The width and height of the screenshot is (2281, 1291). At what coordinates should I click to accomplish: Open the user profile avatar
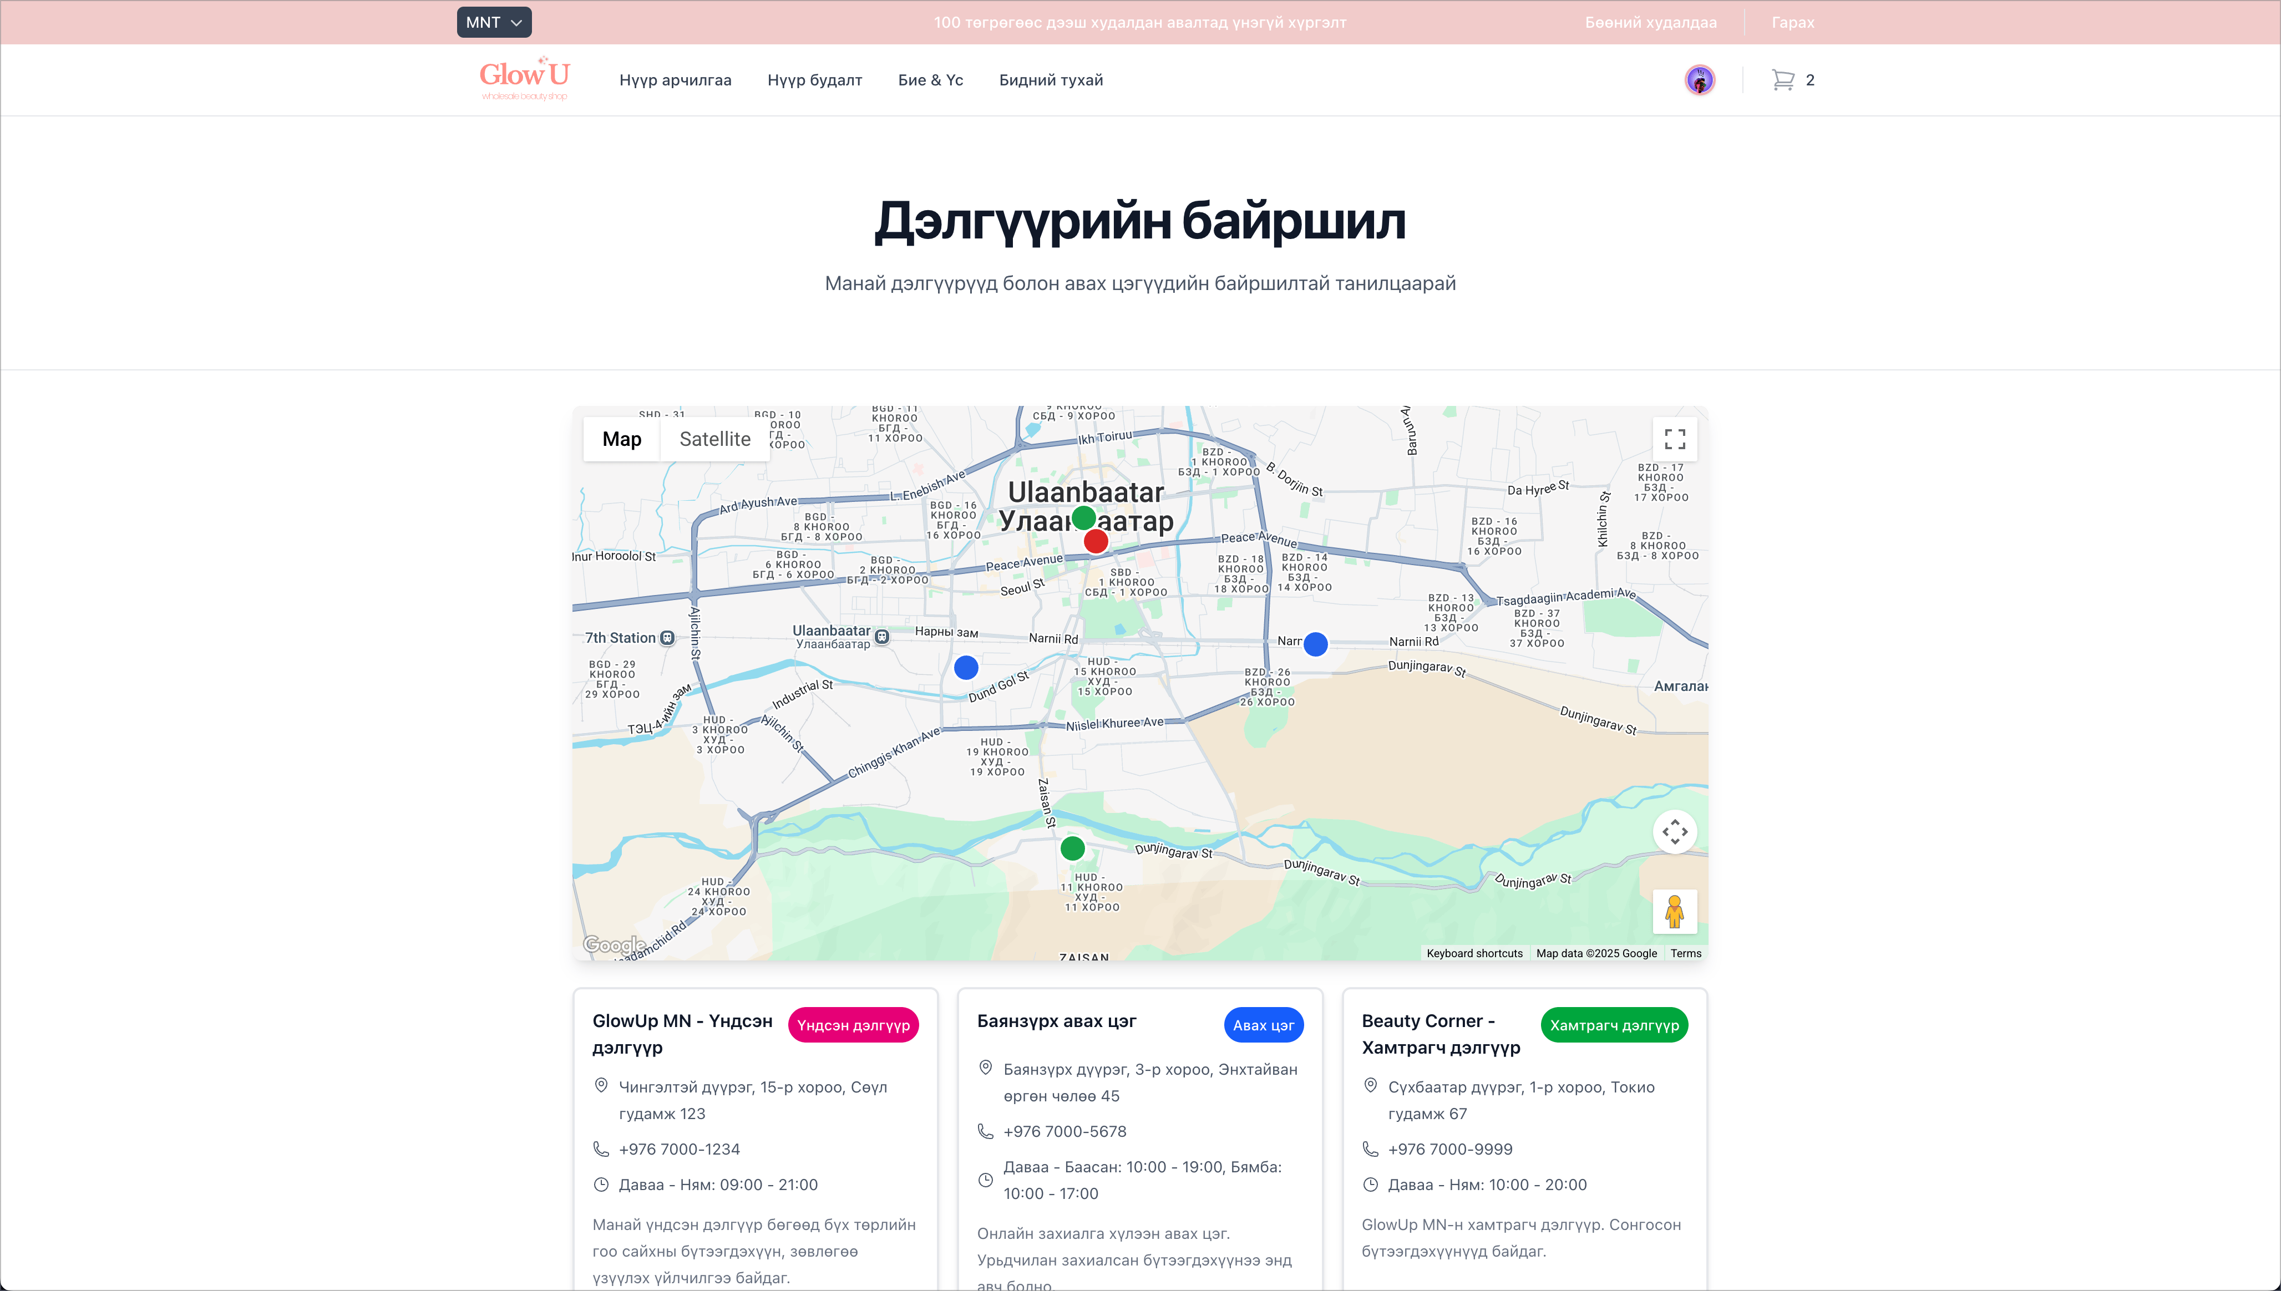(1699, 80)
